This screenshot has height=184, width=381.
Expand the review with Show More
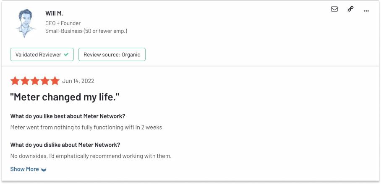click(x=25, y=169)
